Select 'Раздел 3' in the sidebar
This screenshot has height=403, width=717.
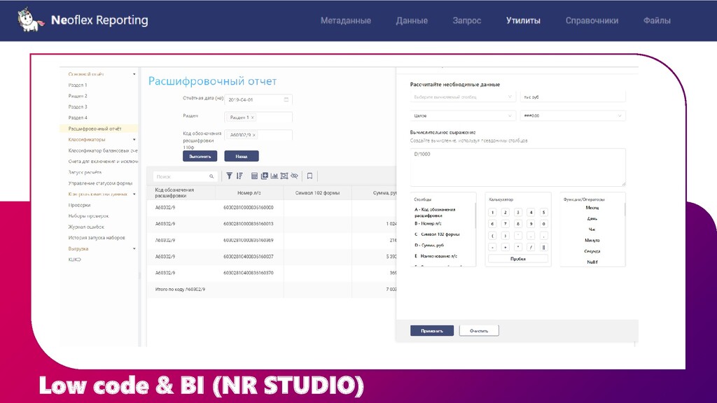tap(77, 107)
